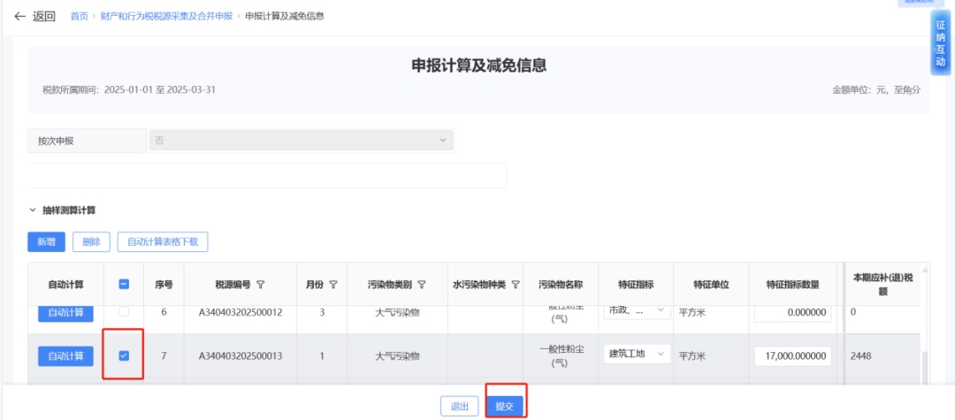955x420 pixels.
Task: Toggle the select-all checkbox in table header
Action: 124,284
